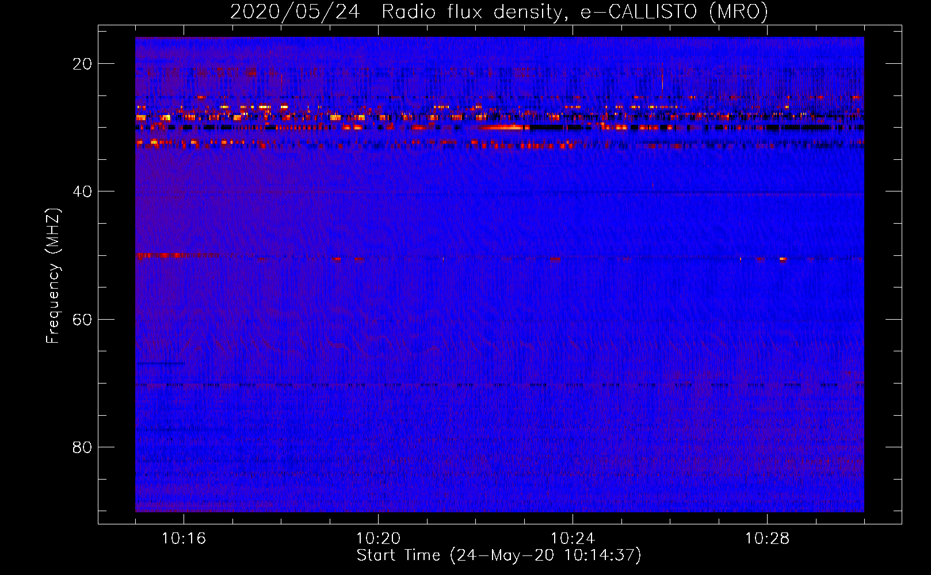Click the date '2020/05/24' in the title
This screenshot has width=931, height=575.
[295, 12]
